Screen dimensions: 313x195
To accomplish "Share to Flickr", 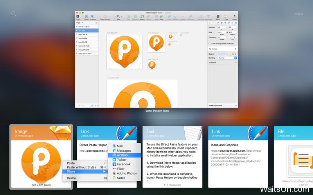I will click(124, 169).
